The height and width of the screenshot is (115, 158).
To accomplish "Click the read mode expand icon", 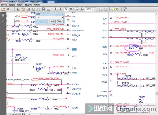I will pos(125,9).
